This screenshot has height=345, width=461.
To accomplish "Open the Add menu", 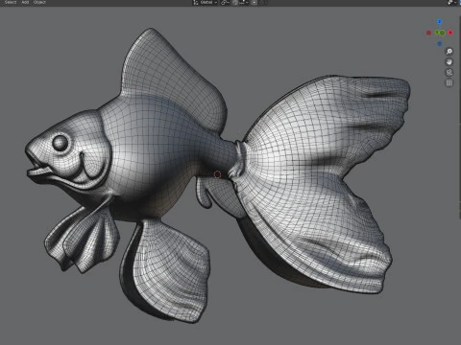I will (x=25, y=2).
